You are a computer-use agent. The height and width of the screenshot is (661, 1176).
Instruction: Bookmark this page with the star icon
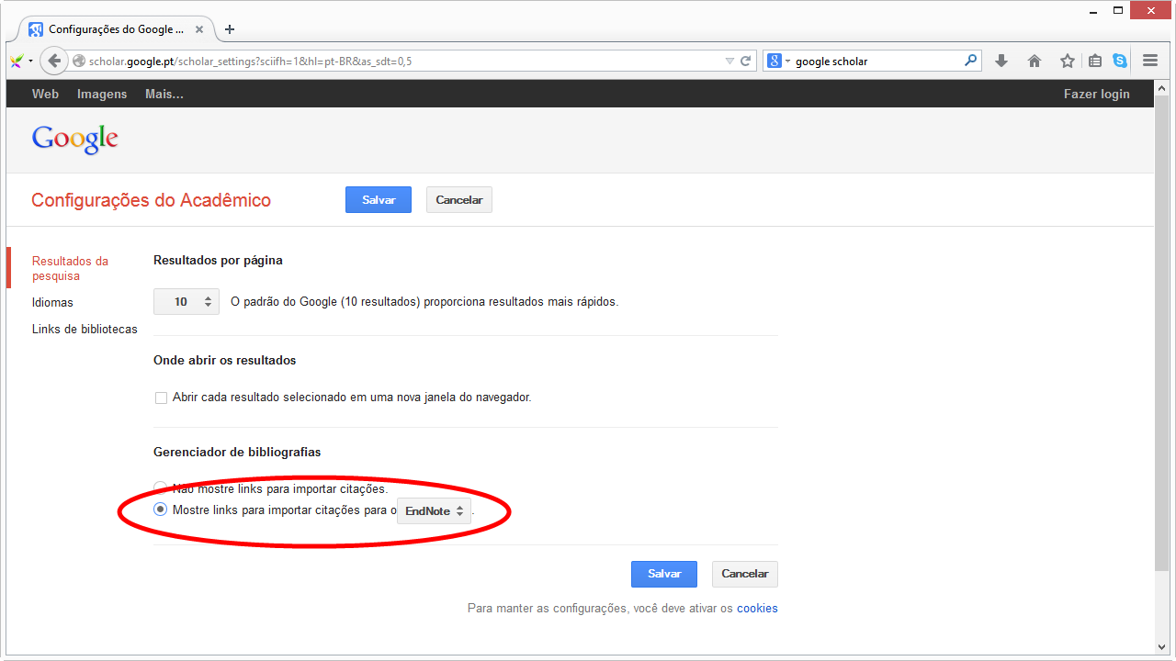point(1067,61)
